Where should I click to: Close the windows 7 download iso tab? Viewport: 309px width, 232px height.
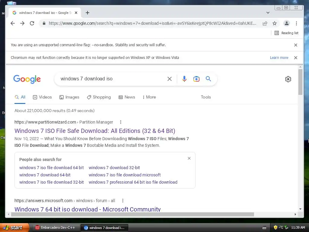point(76,13)
